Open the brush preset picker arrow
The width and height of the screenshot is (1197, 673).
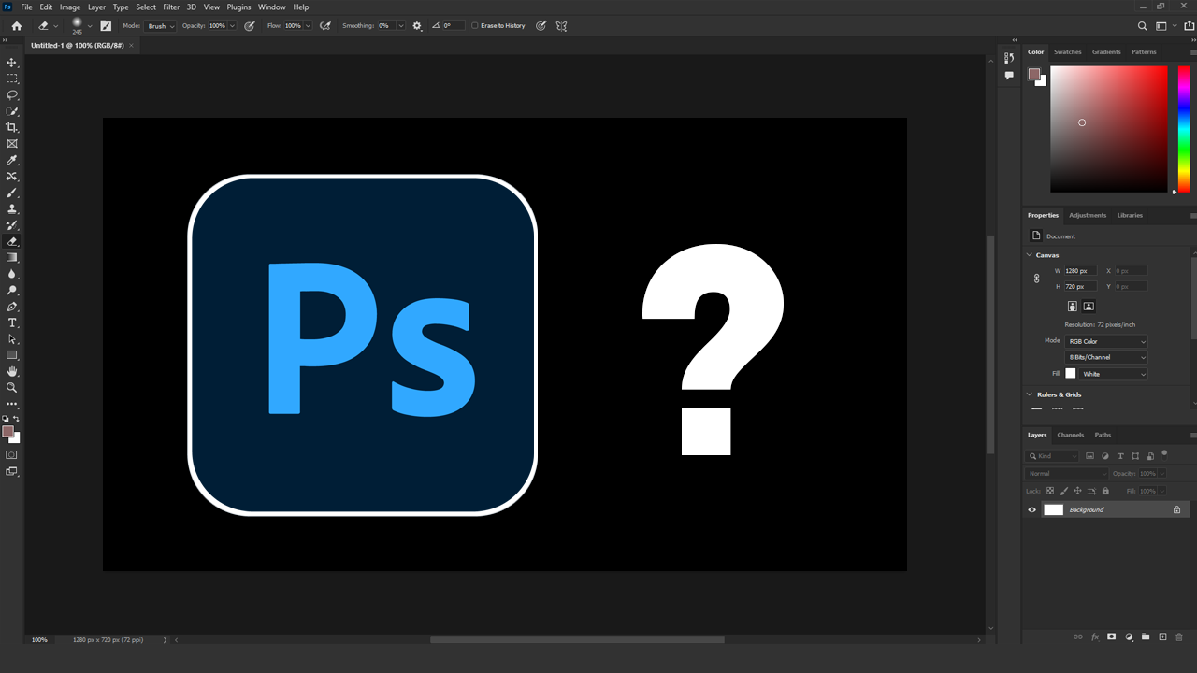point(90,26)
